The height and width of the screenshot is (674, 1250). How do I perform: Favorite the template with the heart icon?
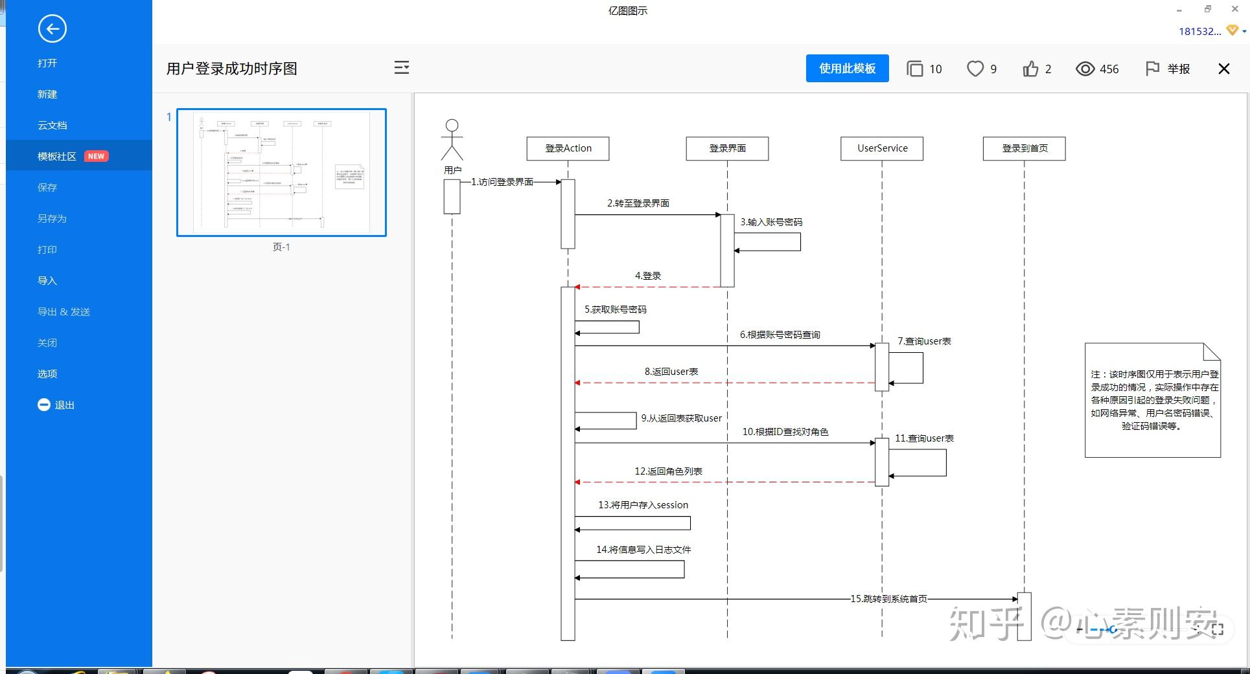[x=975, y=69]
